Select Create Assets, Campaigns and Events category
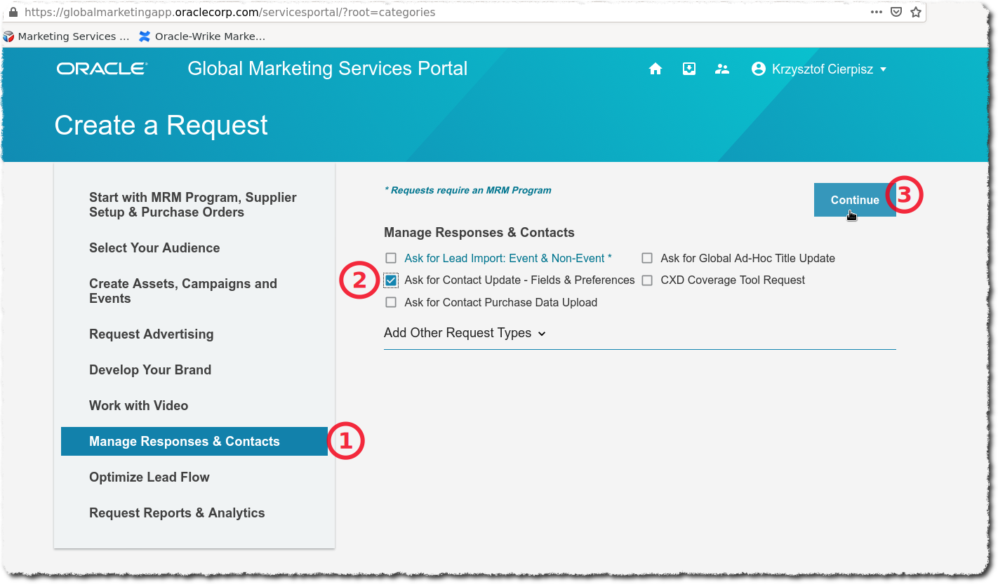Screen dimensions: 998x584 tap(183, 291)
